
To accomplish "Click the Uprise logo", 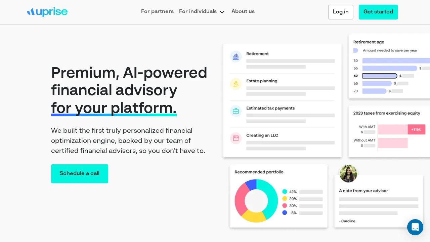I will click(47, 12).
